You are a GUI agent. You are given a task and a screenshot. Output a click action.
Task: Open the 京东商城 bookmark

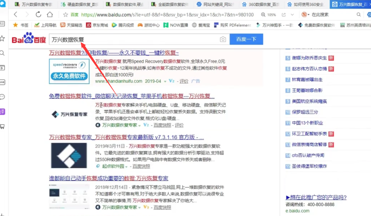[97, 25]
